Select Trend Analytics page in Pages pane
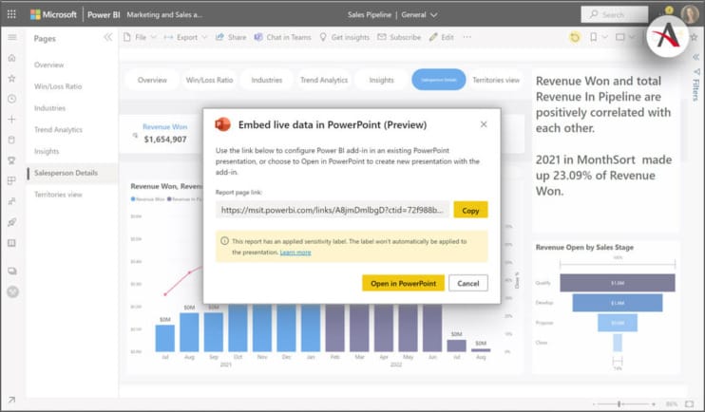Screen dimensions: 705x412 [59, 129]
